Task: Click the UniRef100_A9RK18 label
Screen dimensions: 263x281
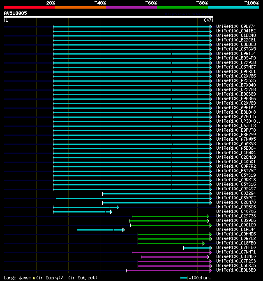Action: coord(236,180)
